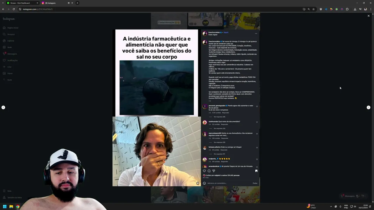The height and width of the screenshot is (210, 374).
Task: Open a new browser tab
Action: click(77, 3)
